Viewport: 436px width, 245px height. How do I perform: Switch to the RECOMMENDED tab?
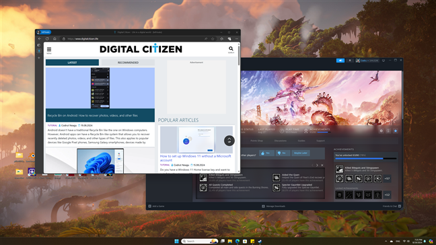pos(128,63)
